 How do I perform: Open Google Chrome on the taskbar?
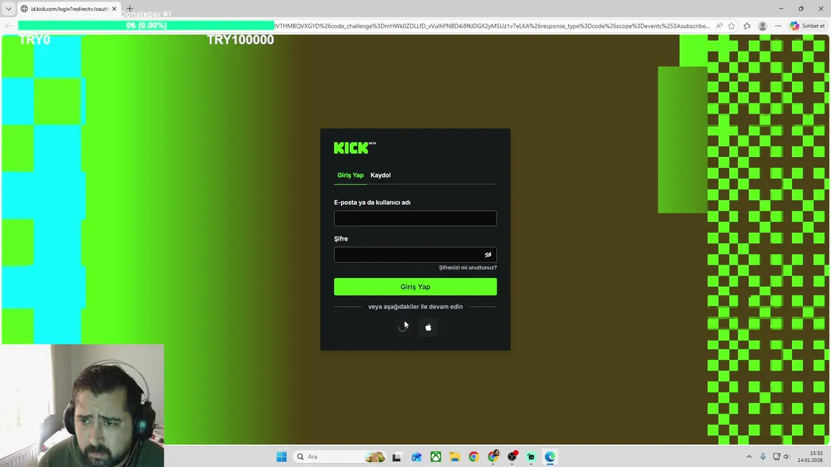(473, 457)
